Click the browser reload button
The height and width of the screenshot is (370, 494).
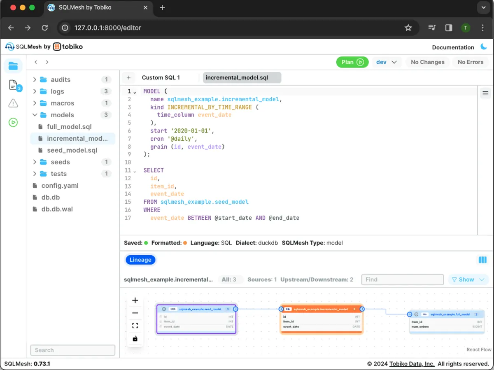click(x=45, y=28)
